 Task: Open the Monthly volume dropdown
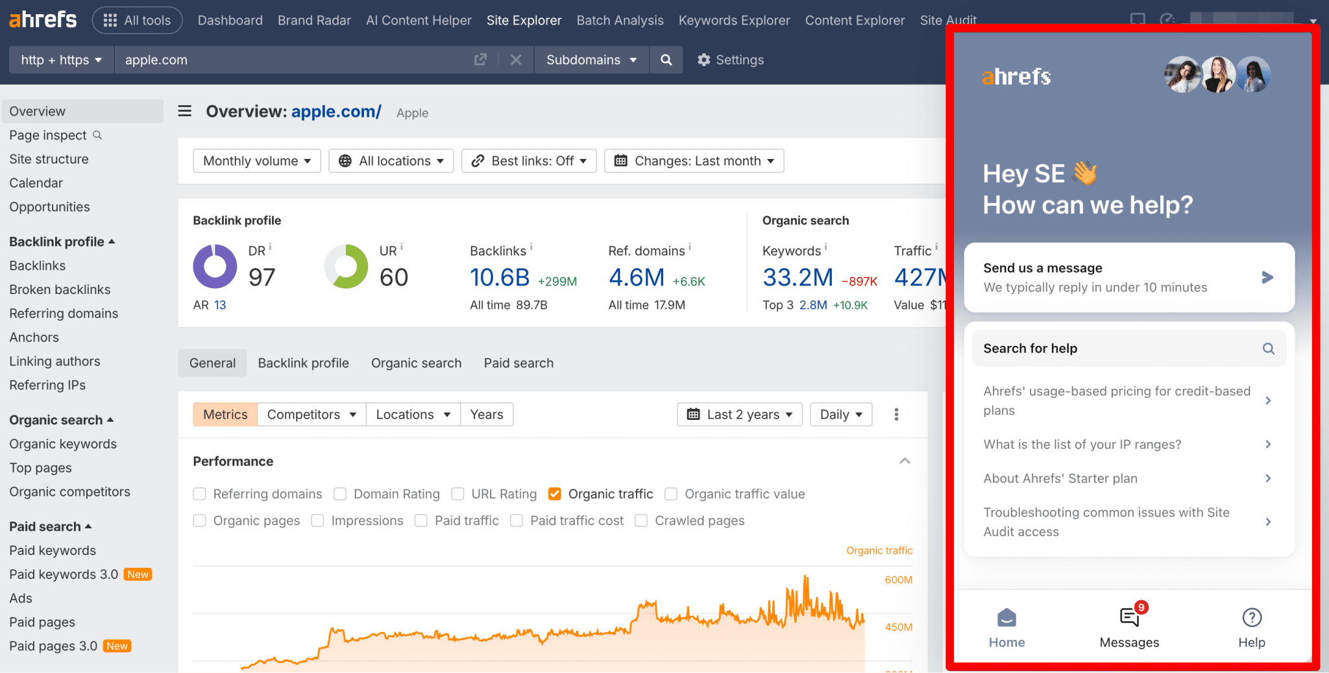(x=256, y=160)
